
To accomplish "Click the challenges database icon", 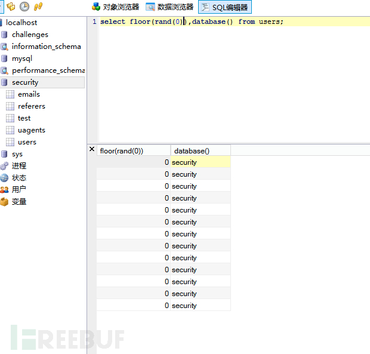I will pos(4,35).
